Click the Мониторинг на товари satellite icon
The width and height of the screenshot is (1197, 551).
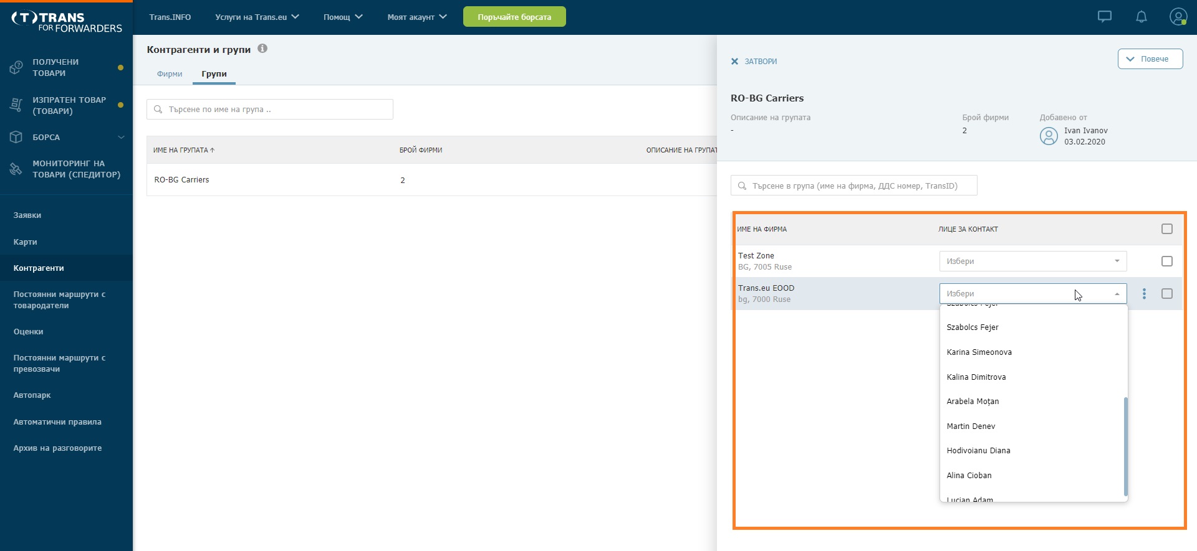[x=16, y=169]
